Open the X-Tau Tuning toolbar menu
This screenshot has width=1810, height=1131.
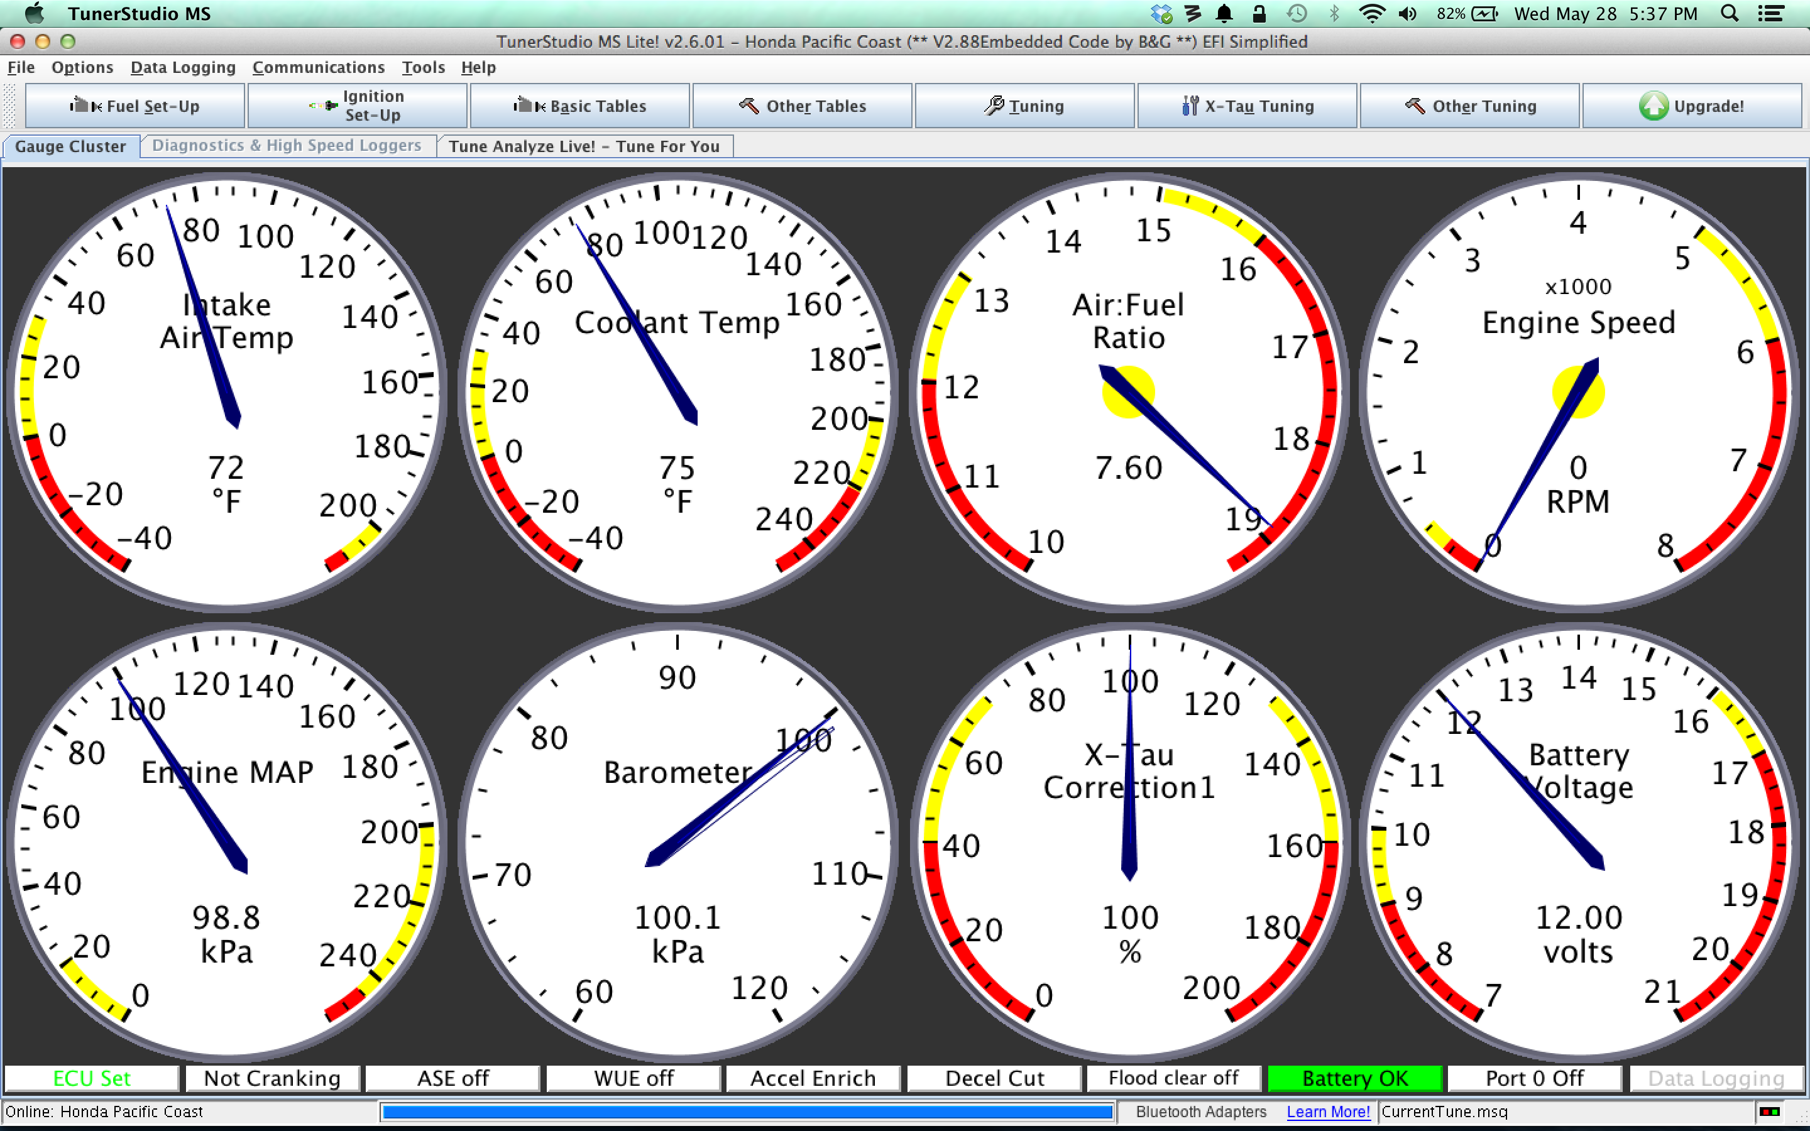click(x=1247, y=106)
